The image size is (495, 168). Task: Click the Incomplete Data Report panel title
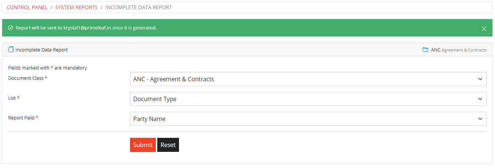[42, 50]
